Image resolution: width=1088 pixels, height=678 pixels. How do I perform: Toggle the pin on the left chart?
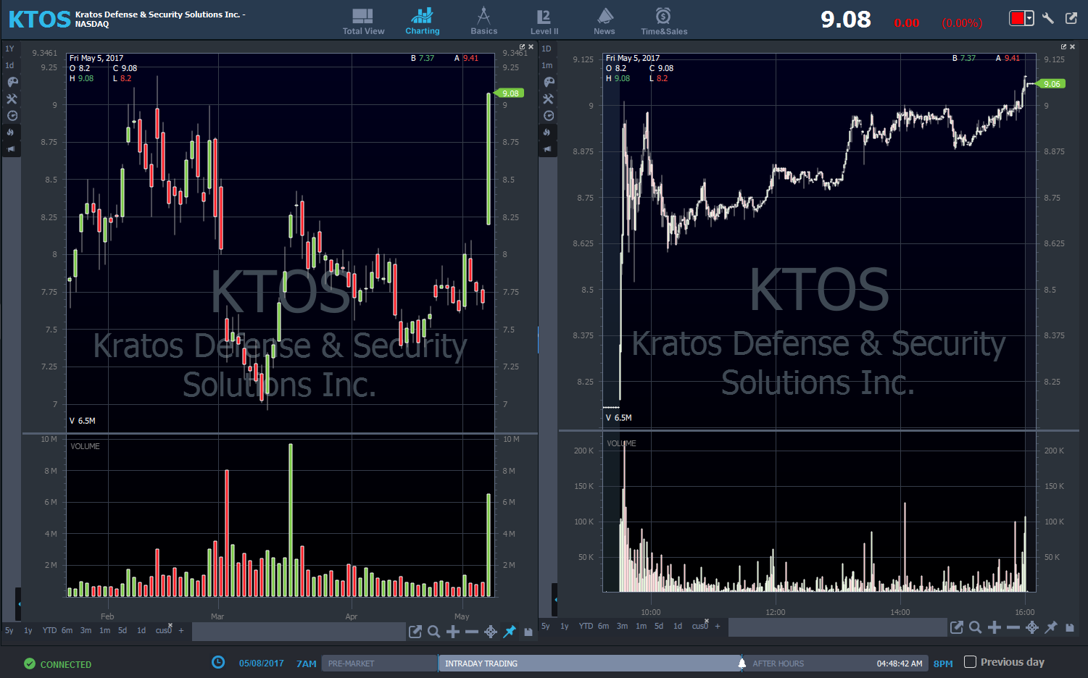coord(510,632)
